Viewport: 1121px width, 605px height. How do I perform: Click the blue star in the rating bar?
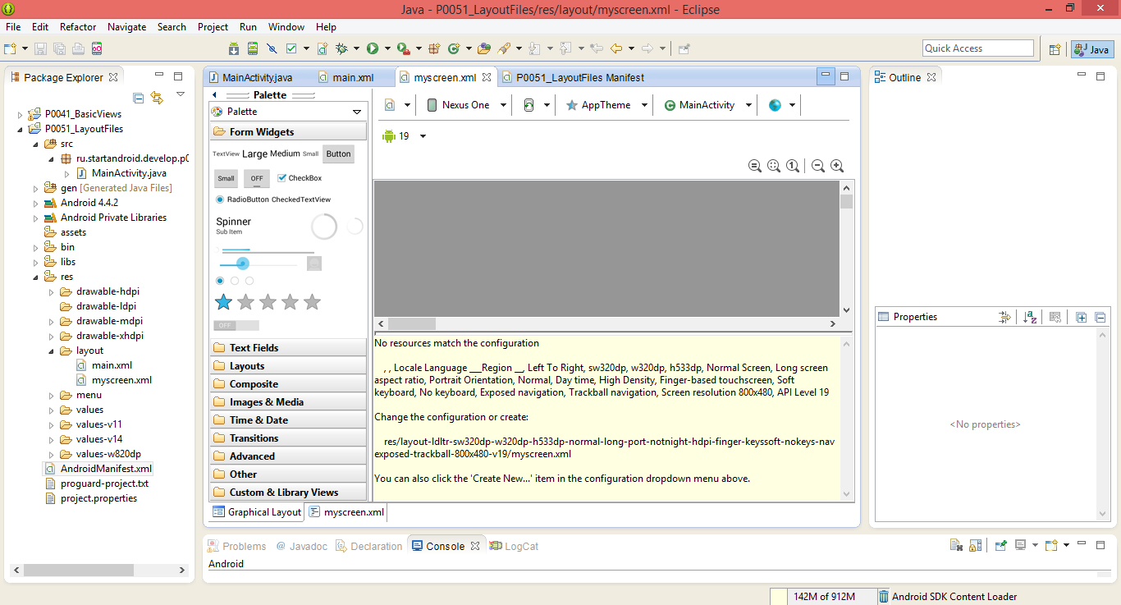click(x=223, y=302)
